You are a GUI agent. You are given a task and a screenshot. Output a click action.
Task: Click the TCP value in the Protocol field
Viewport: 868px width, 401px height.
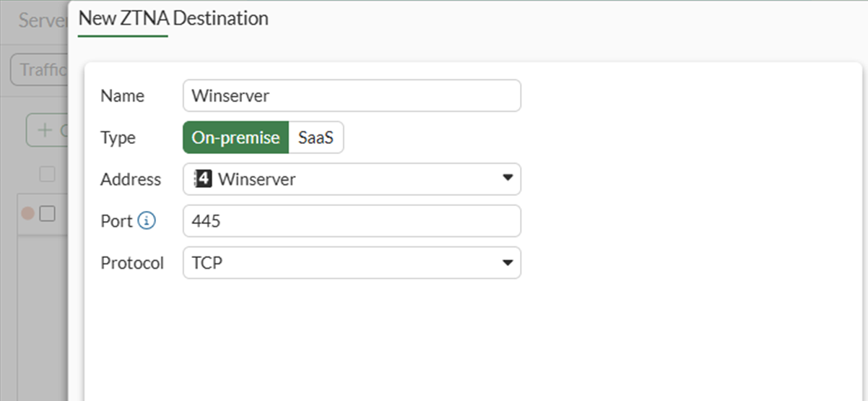pos(207,263)
